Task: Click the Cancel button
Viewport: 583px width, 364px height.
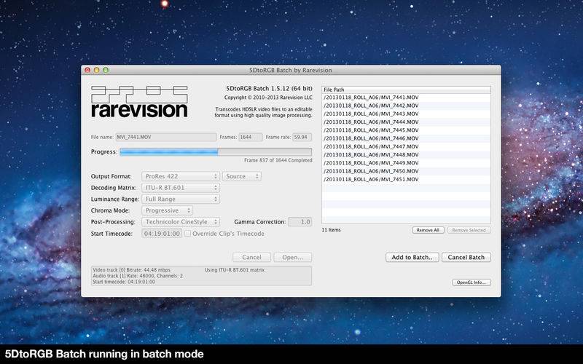Action: [x=251, y=258]
